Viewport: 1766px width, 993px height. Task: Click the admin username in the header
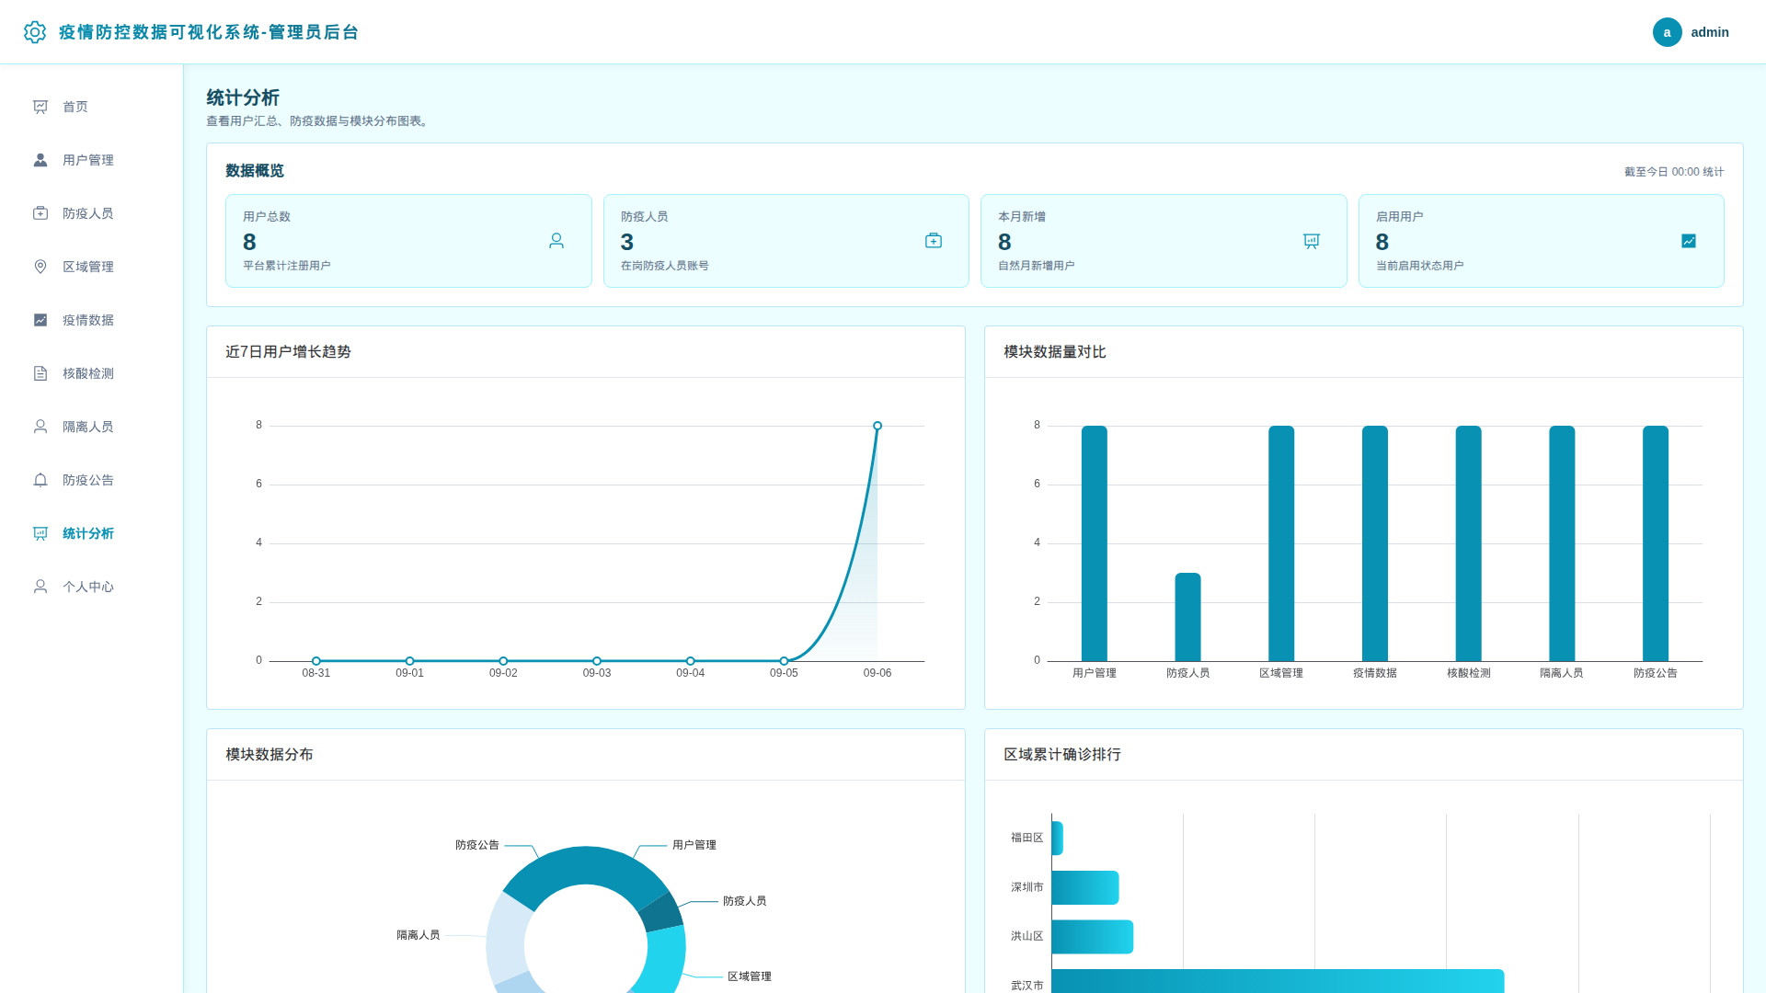click(1710, 32)
